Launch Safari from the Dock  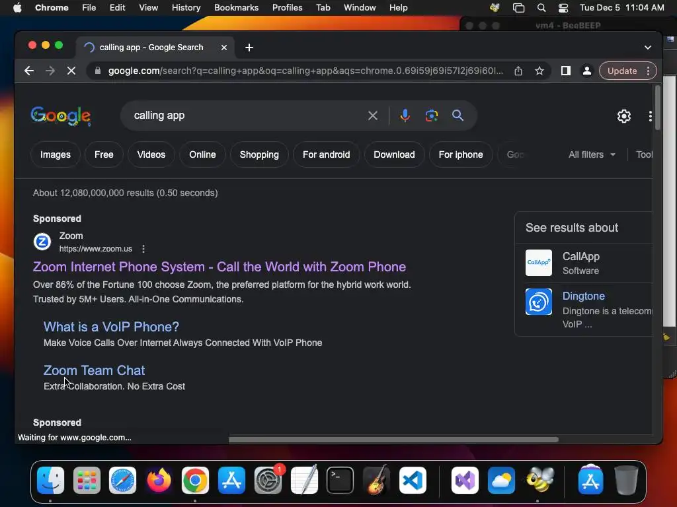[122, 480]
